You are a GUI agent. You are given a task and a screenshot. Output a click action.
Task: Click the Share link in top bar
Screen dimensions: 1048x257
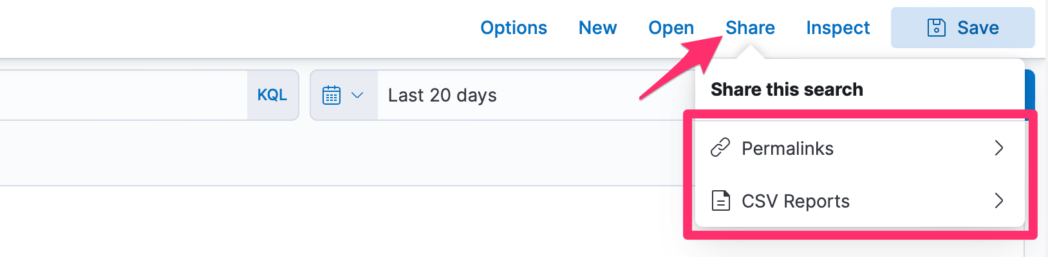pyautogui.click(x=750, y=28)
